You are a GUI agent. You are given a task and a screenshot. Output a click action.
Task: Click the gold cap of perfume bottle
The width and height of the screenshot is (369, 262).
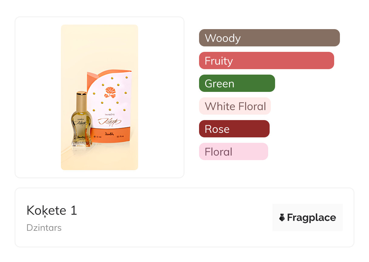click(x=81, y=101)
